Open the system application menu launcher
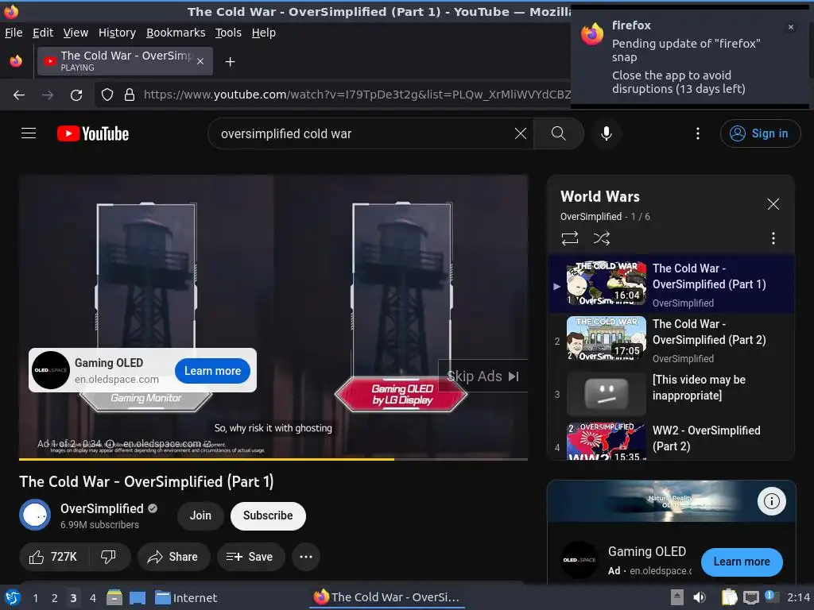 (x=12, y=597)
